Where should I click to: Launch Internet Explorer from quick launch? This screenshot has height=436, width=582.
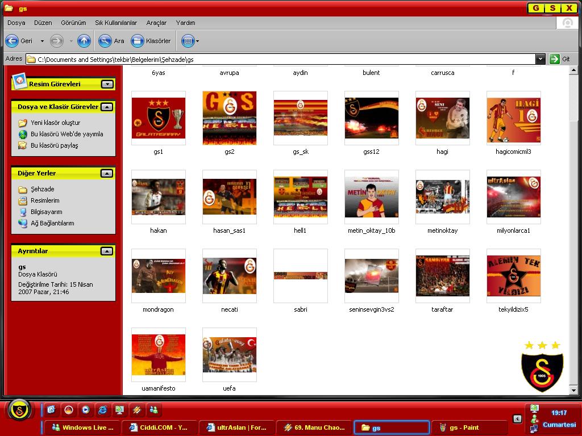click(102, 410)
